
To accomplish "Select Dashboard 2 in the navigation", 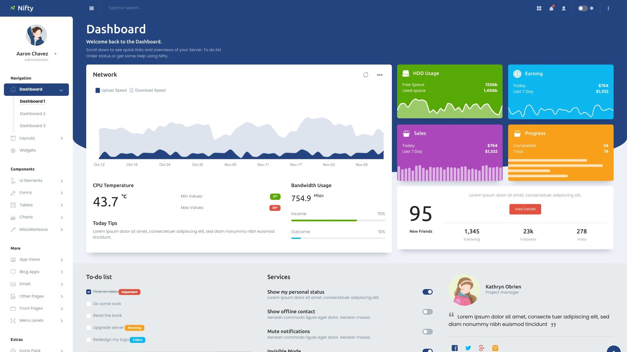I will (33, 113).
